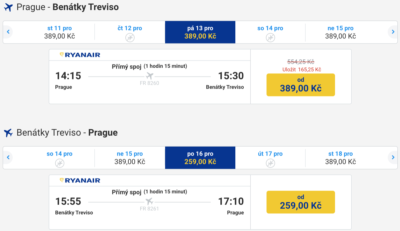Select outbound fare od 389,00 Kč button
The height and width of the screenshot is (231, 400).
[300, 85]
